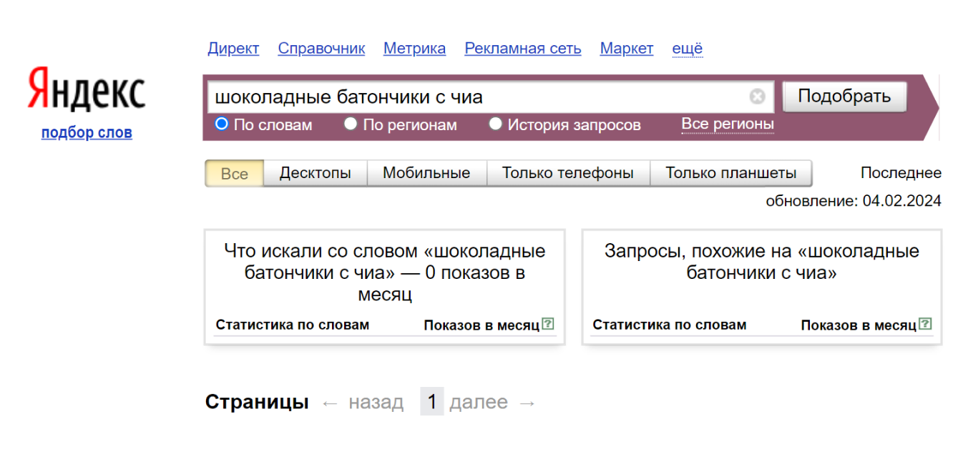The width and height of the screenshot is (973, 457).
Task: Open the help tooltip beside right «Показов в месяц»
Action: click(926, 323)
